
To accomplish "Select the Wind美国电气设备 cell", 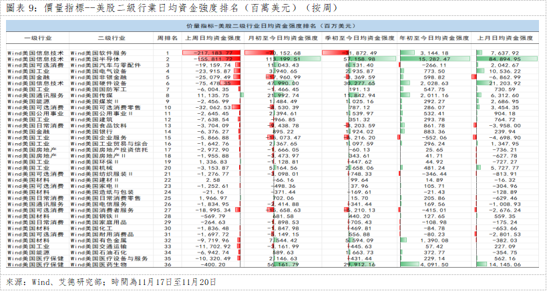I will click(99, 71).
